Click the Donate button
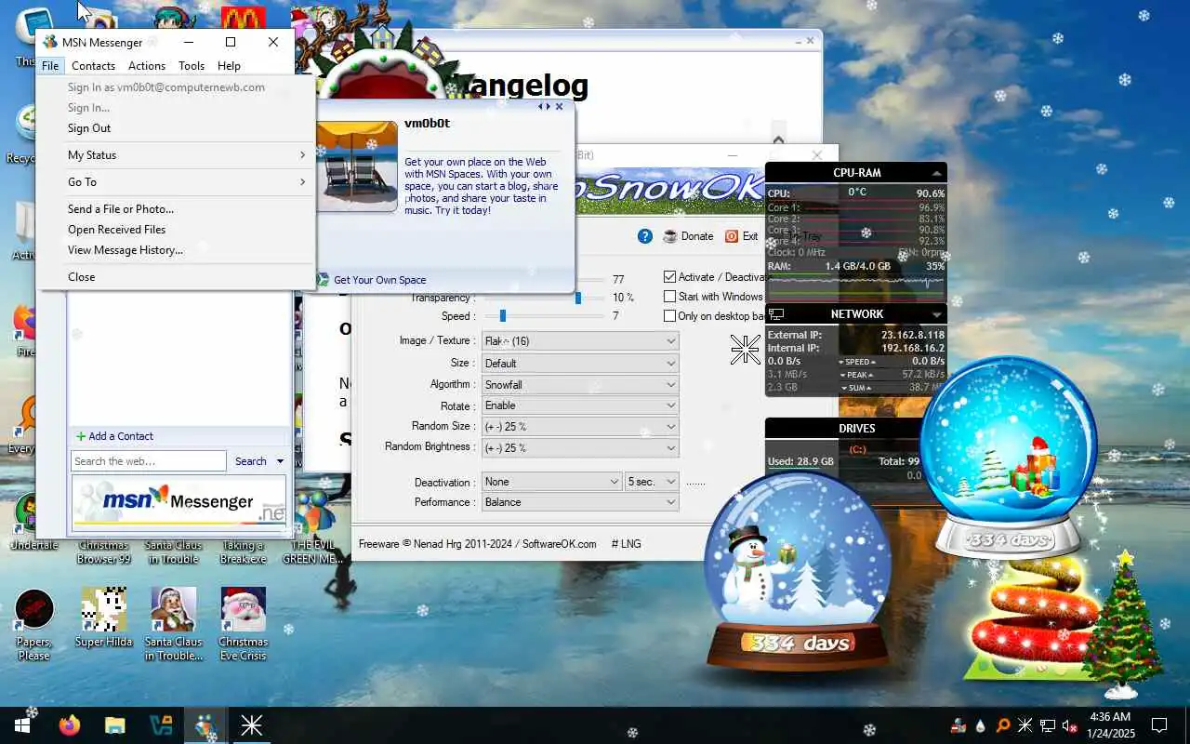1190x744 pixels. tap(688, 236)
